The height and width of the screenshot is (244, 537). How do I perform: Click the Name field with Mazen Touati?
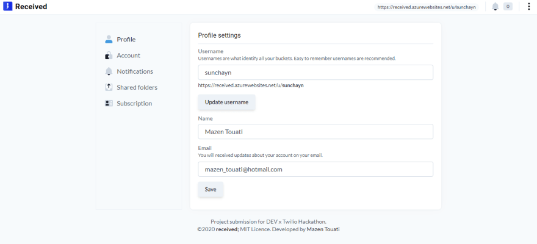pos(315,132)
